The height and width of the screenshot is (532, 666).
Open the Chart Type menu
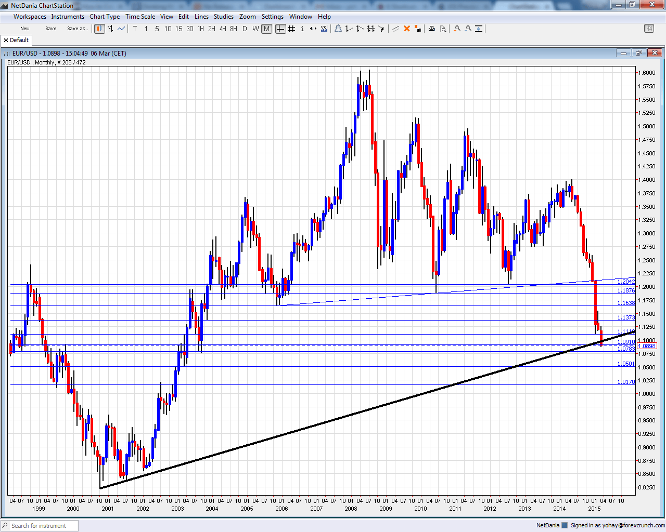(x=105, y=17)
